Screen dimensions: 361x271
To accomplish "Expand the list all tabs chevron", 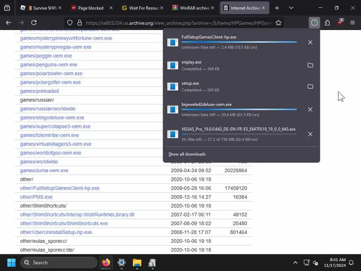I will click(x=291, y=8).
